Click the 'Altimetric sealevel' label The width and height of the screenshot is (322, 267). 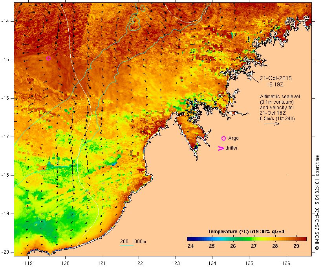click(280, 97)
